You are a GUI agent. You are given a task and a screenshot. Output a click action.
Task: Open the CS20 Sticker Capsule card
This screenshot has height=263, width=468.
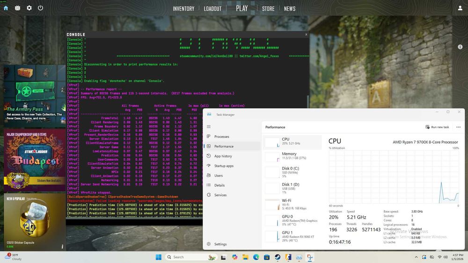(x=35, y=222)
